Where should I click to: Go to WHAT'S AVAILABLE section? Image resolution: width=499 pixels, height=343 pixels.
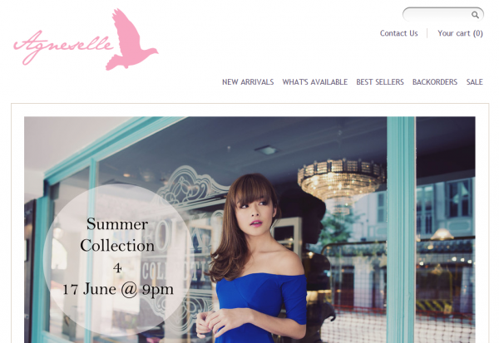(314, 82)
